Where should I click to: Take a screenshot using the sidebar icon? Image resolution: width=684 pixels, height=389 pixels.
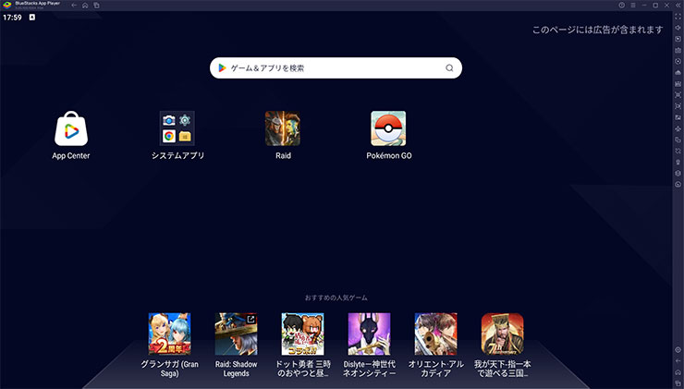[678, 94]
